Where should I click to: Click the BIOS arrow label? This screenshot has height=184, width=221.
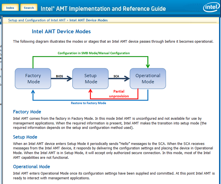[x=59, y=76]
